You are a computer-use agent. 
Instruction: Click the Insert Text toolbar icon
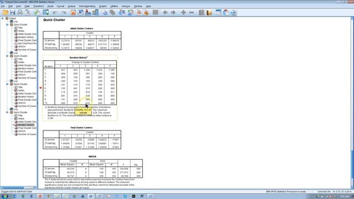pyautogui.click(x=233, y=12)
